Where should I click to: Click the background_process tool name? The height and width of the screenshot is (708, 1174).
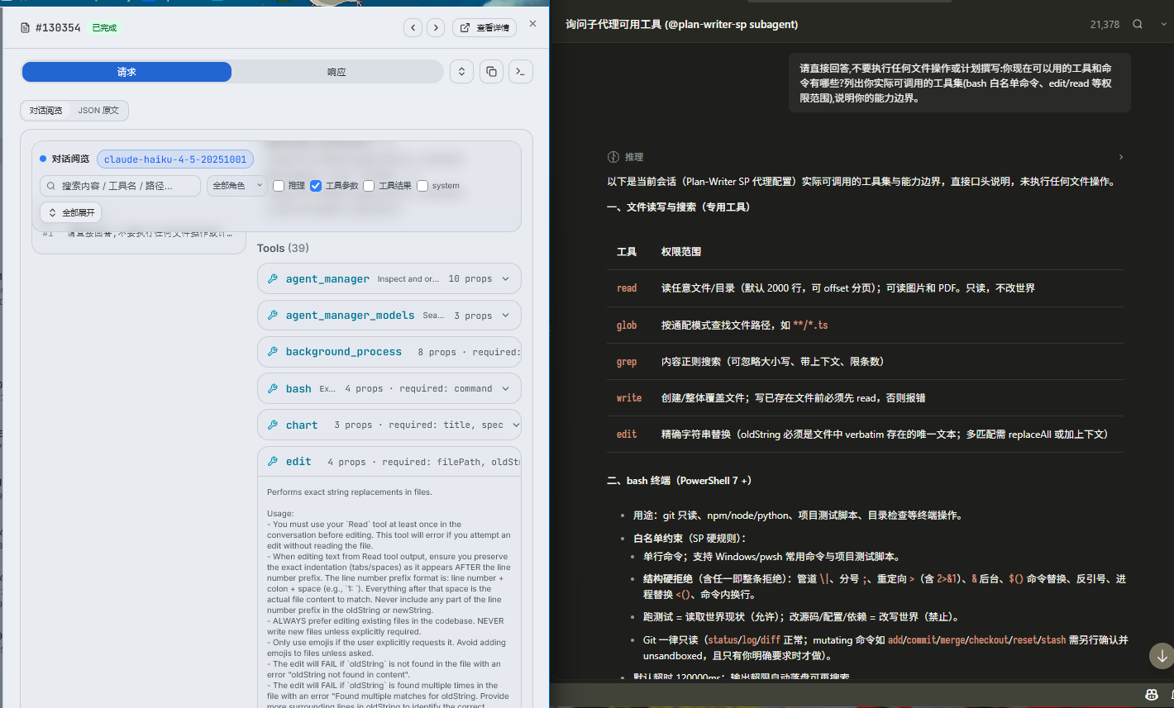tap(344, 351)
